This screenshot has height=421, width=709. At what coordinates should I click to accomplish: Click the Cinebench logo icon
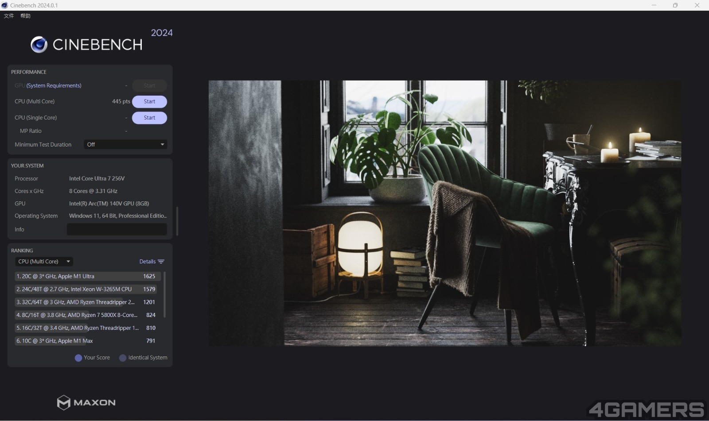pos(39,45)
